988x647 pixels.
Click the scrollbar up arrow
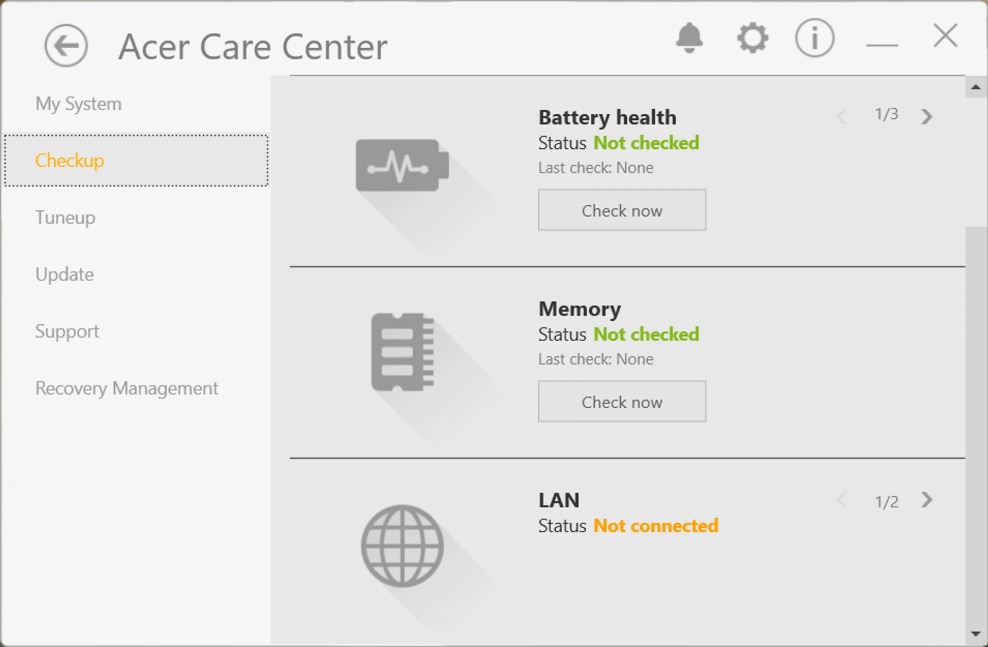tap(976, 87)
